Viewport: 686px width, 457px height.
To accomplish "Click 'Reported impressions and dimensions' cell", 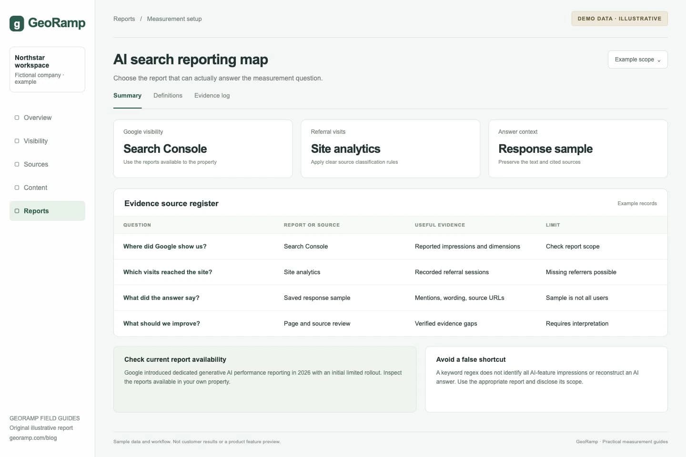I will click(467, 247).
